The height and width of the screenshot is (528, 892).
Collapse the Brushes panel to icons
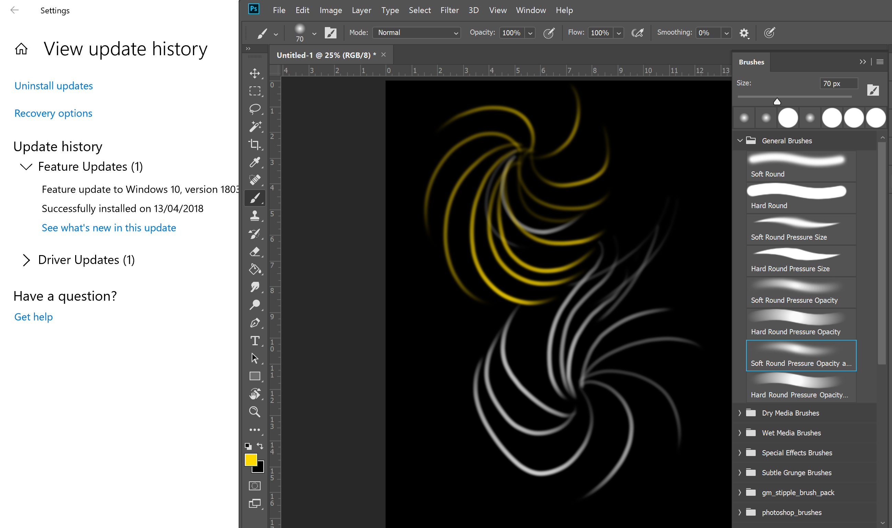[x=863, y=62]
